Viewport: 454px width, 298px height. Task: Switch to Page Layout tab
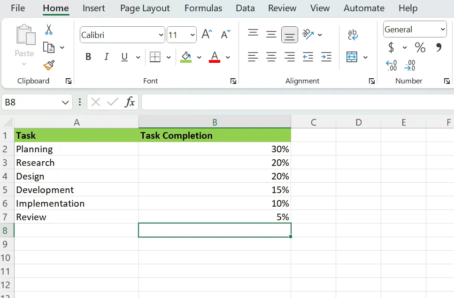tap(145, 8)
